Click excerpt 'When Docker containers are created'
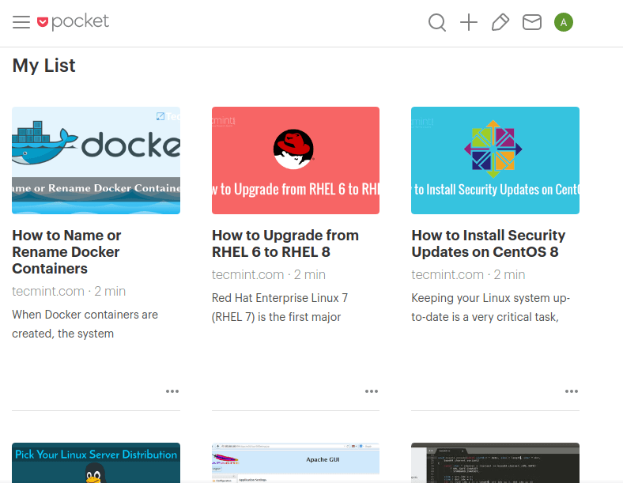623x483 pixels. (x=85, y=324)
